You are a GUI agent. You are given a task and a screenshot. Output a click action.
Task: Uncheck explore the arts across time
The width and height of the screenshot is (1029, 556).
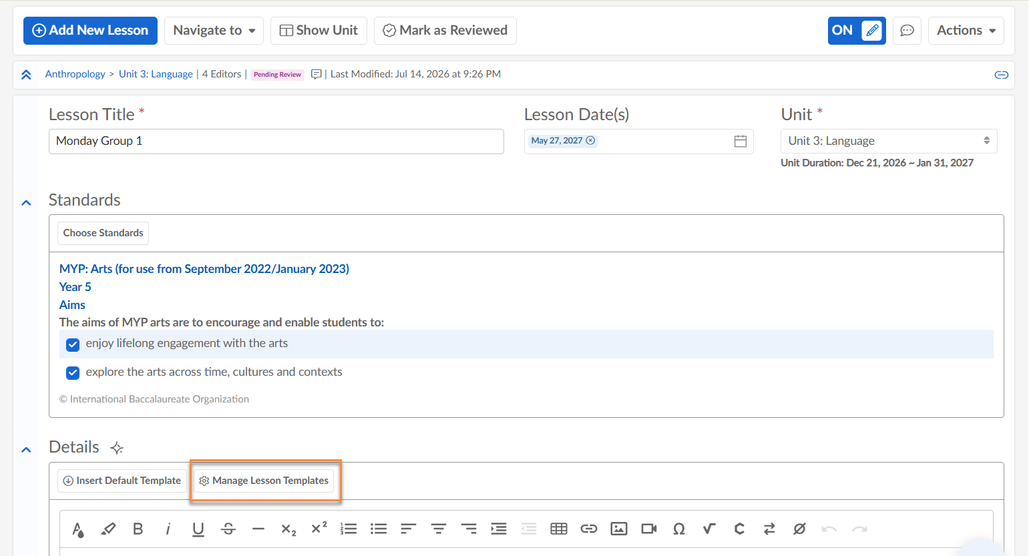[73, 372]
